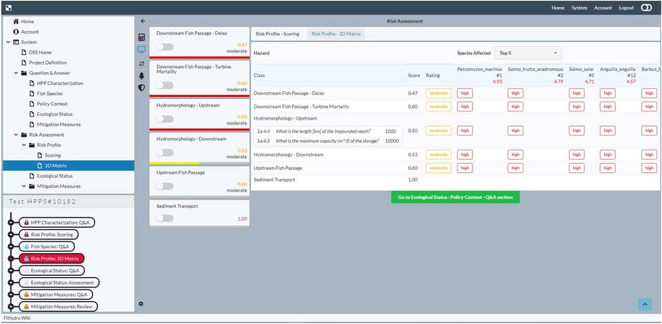Image resolution: width=662 pixels, height=324 pixels.
Task: Switch to Risk Profile - Scoring tab
Action: (278, 34)
